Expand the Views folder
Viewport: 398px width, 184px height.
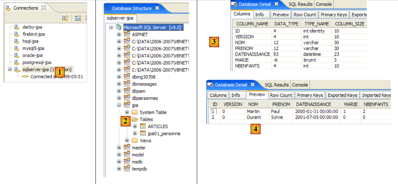pyautogui.click(x=127, y=141)
